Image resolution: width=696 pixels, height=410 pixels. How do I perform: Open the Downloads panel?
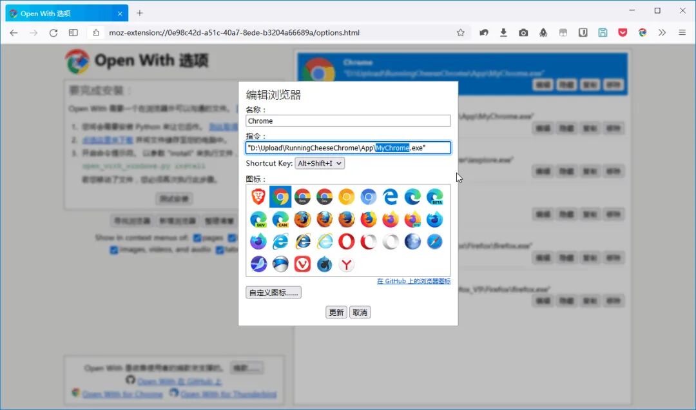pos(503,32)
